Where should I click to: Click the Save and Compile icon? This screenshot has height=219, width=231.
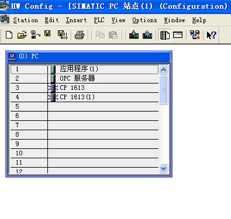(63, 35)
